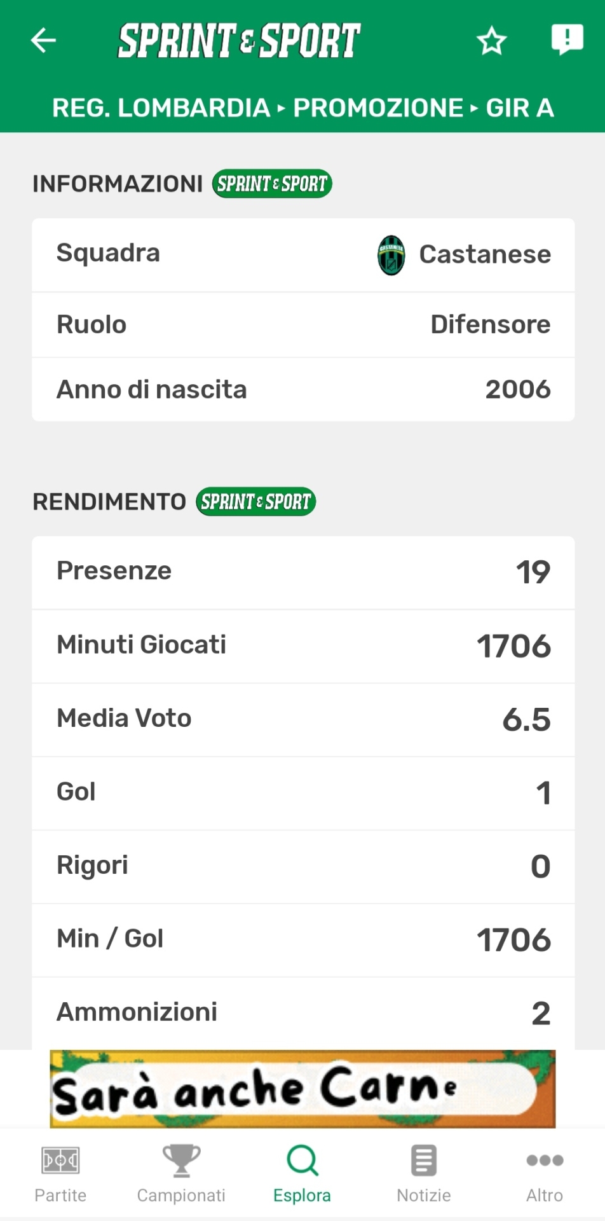Viewport: 605px width, 1221px height.
Task: Open the Notizie news icon
Action: pyautogui.click(x=423, y=1161)
